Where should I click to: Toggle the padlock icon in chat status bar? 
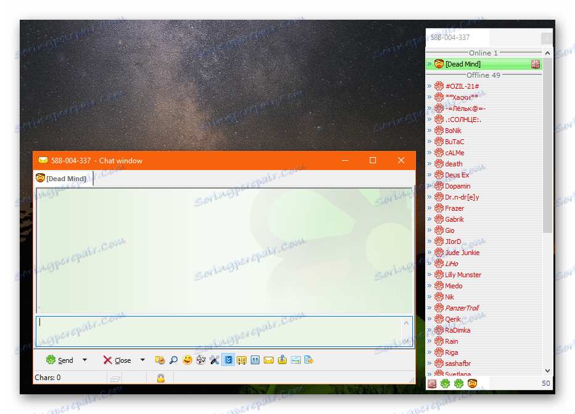[161, 378]
